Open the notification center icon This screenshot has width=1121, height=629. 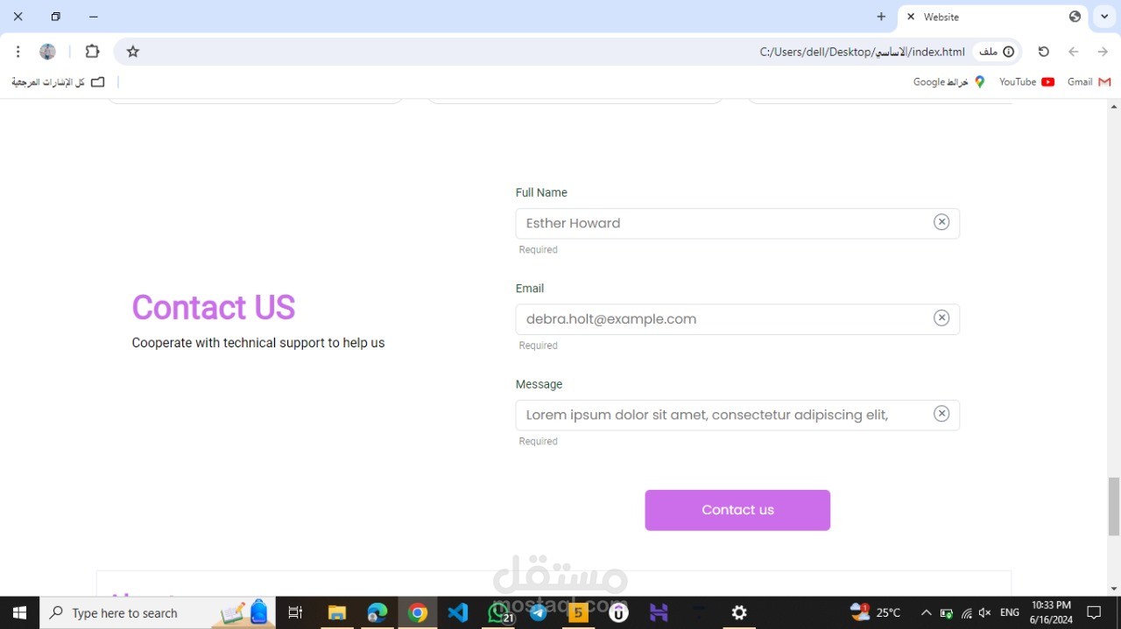click(1094, 612)
